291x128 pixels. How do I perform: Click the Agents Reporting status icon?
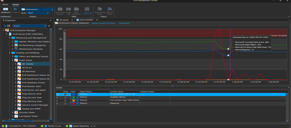coord(71,126)
